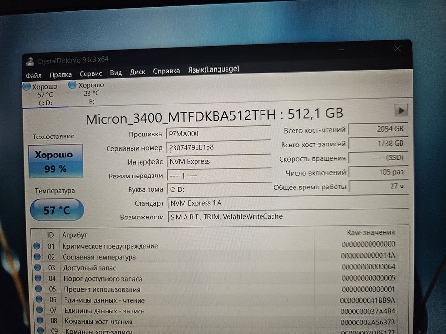Image resolution: width=446 pixels, height=334 pixels.
Task: Click status dot of attribute 08
Action: point(40,320)
